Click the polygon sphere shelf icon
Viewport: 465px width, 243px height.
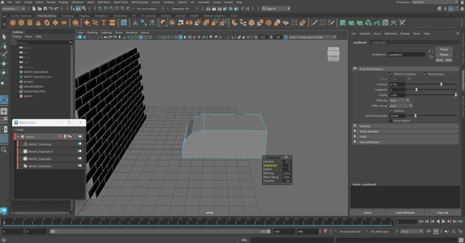13,23
